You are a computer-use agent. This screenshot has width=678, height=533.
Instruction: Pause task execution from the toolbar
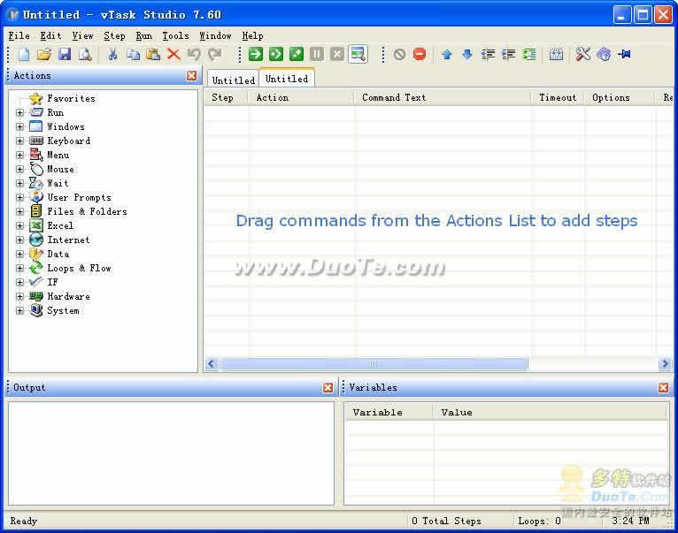[x=317, y=55]
